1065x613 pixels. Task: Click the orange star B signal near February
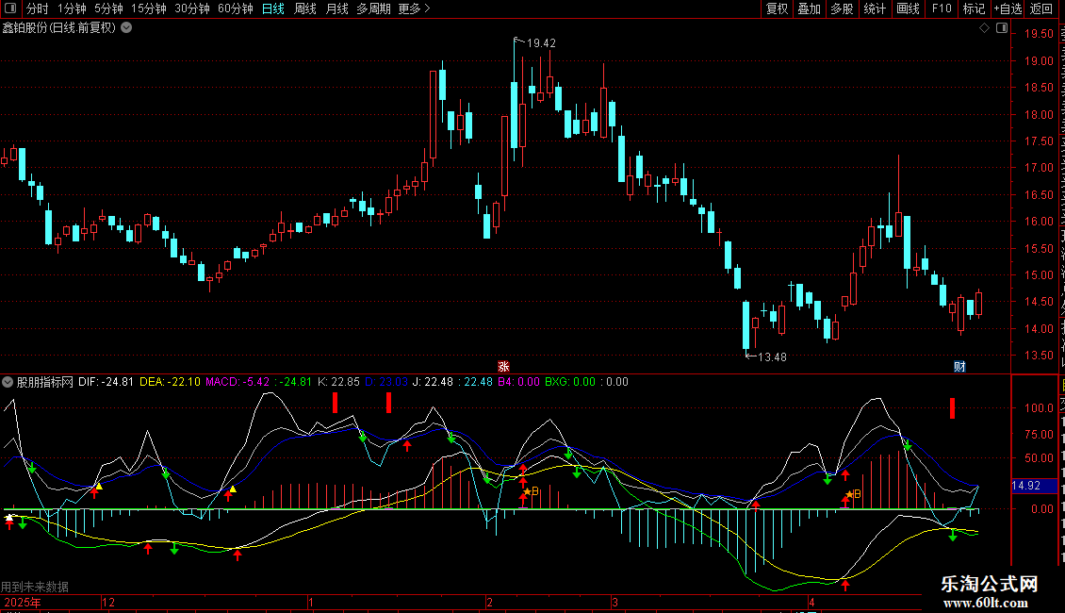[x=532, y=491]
